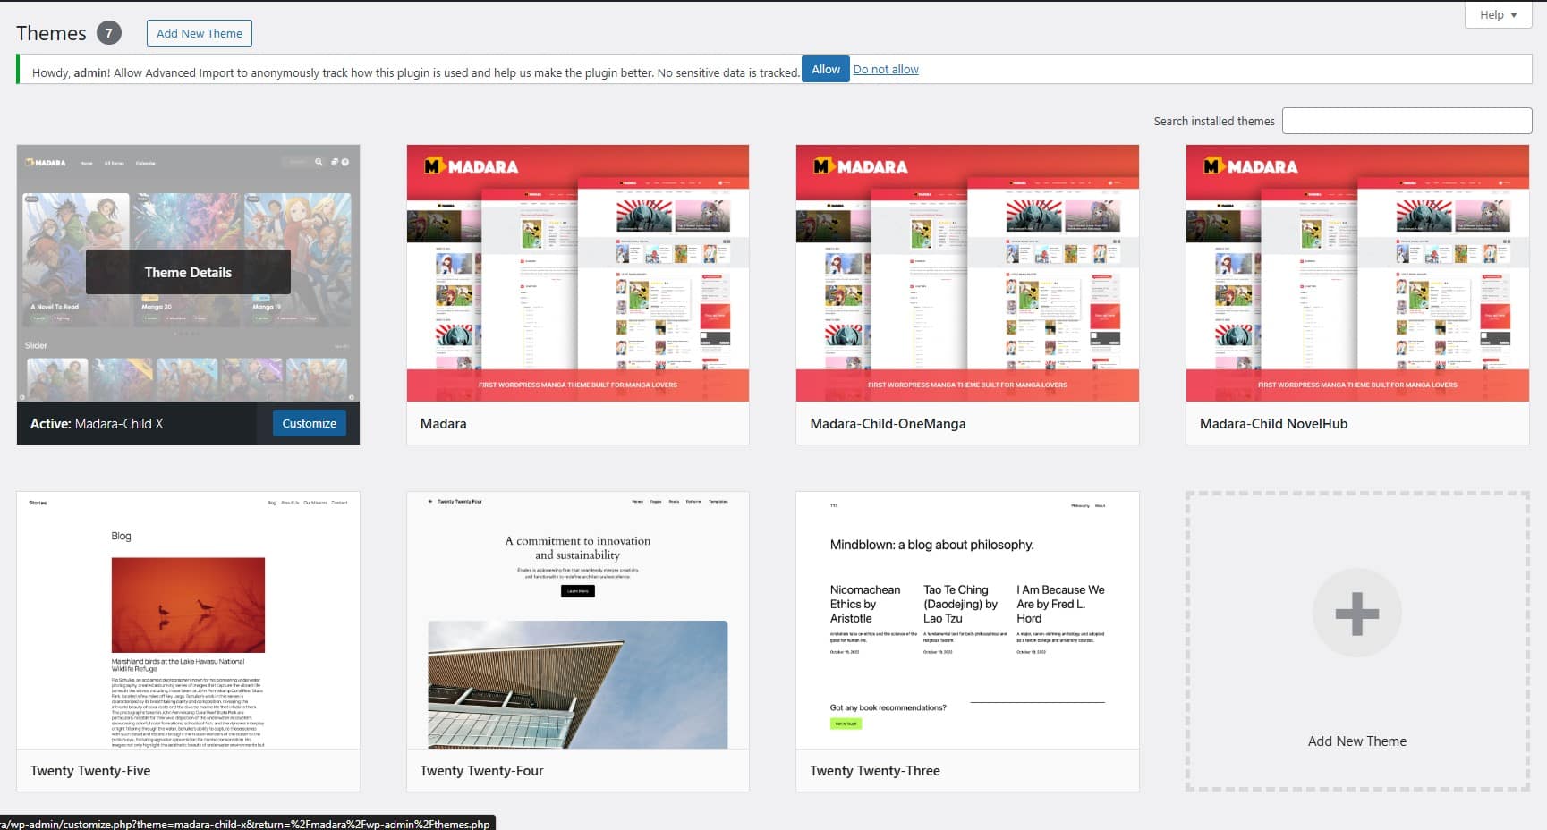1547x830 pixels.
Task: Click the Active: Madara-Child X label
Action: pos(97,423)
